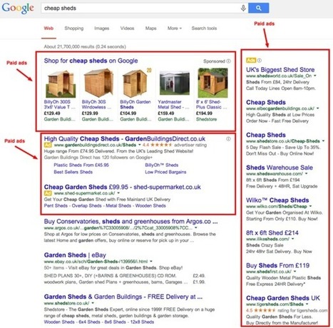Switch to the Images tab

point(102,29)
